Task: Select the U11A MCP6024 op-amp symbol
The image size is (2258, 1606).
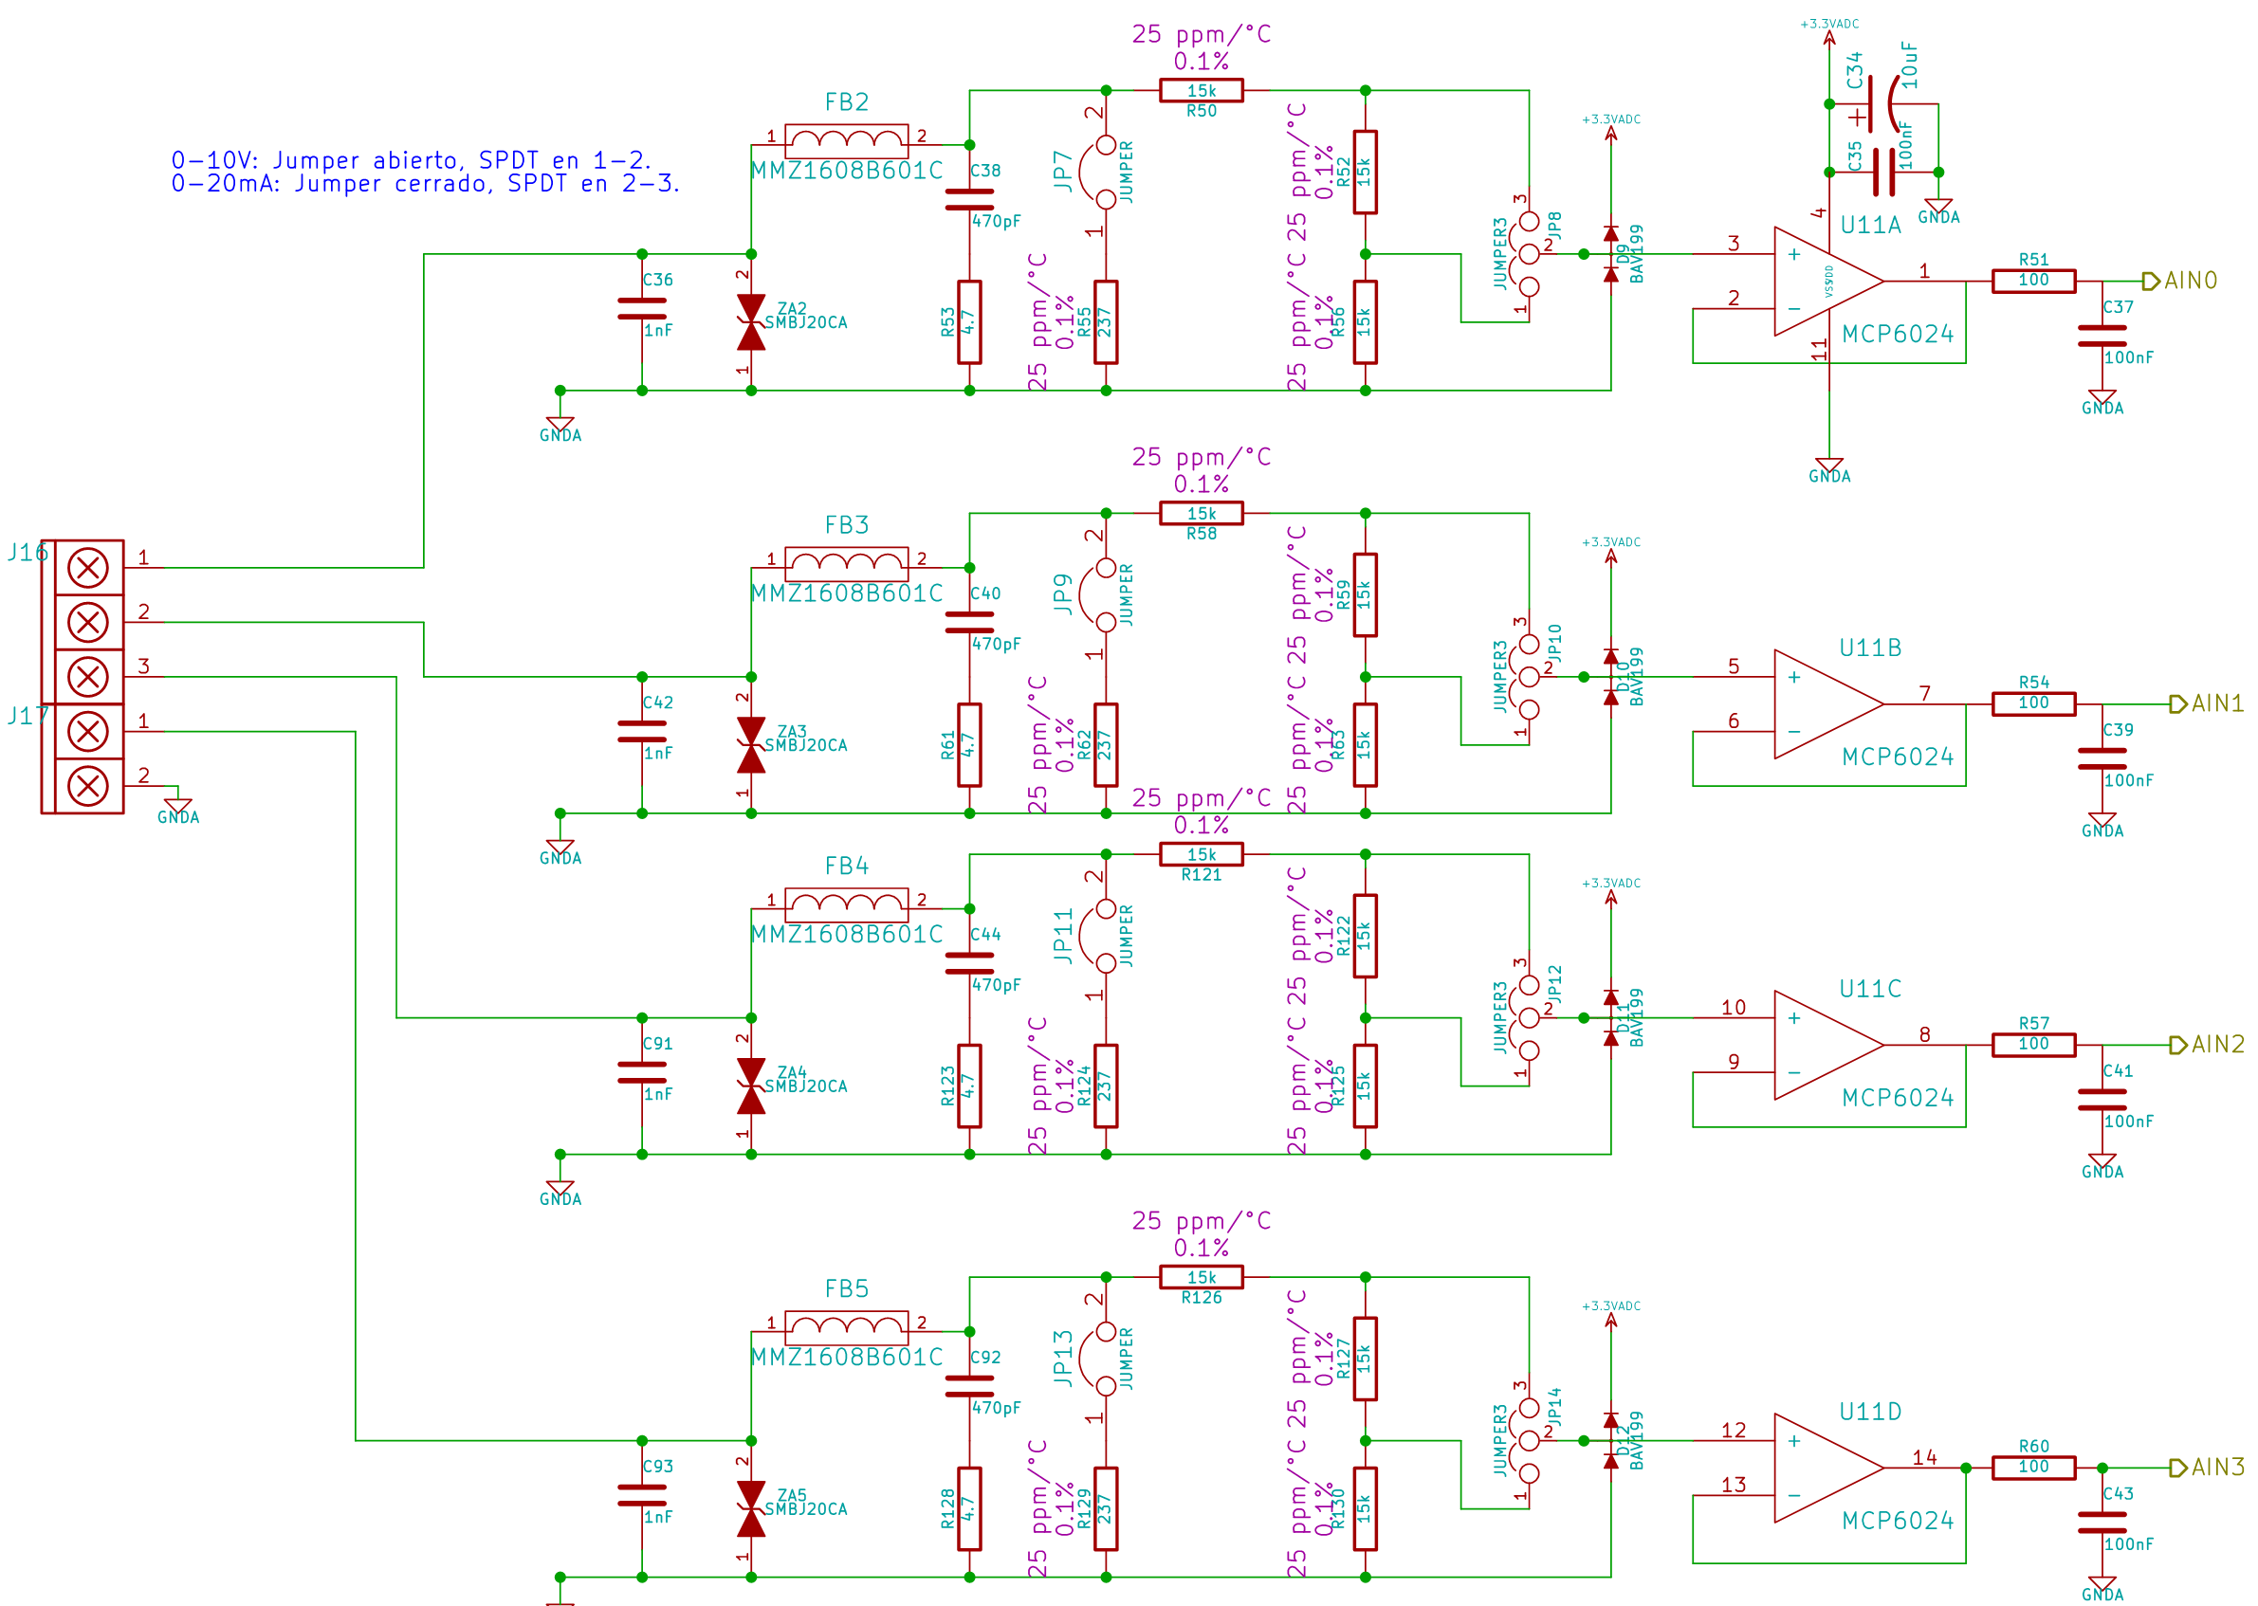Action: click(1827, 282)
